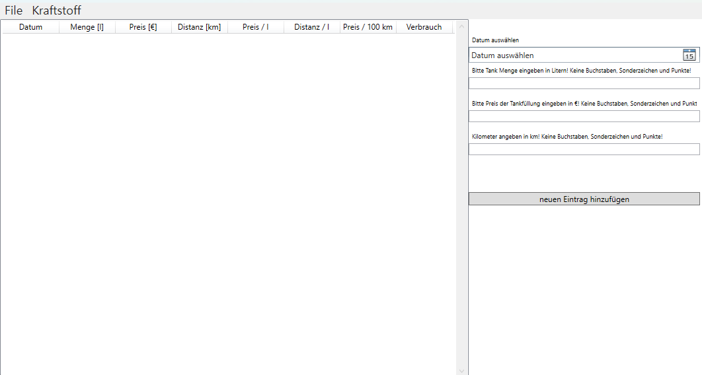The height and width of the screenshot is (375, 702).
Task: Sort by the Preis [€] column header
Action: coord(143,27)
